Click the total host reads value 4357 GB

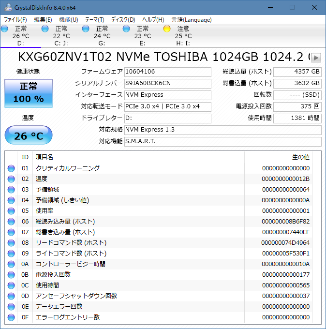pyautogui.click(x=297, y=72)
